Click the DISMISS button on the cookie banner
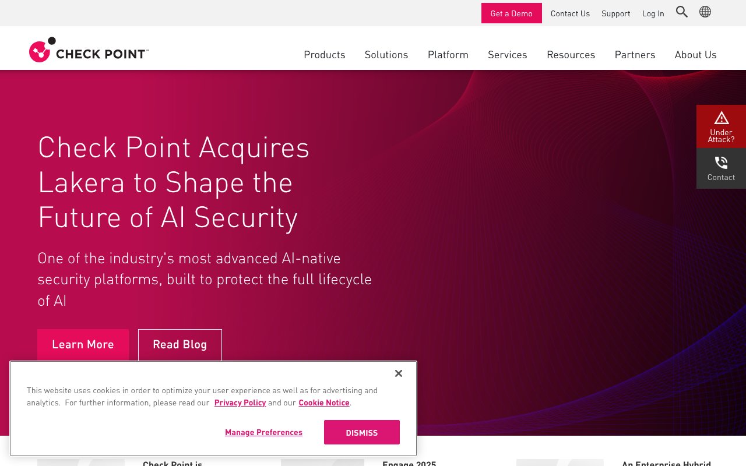The image size is (746, 466). pyautogui.click(x=361, y=432)
